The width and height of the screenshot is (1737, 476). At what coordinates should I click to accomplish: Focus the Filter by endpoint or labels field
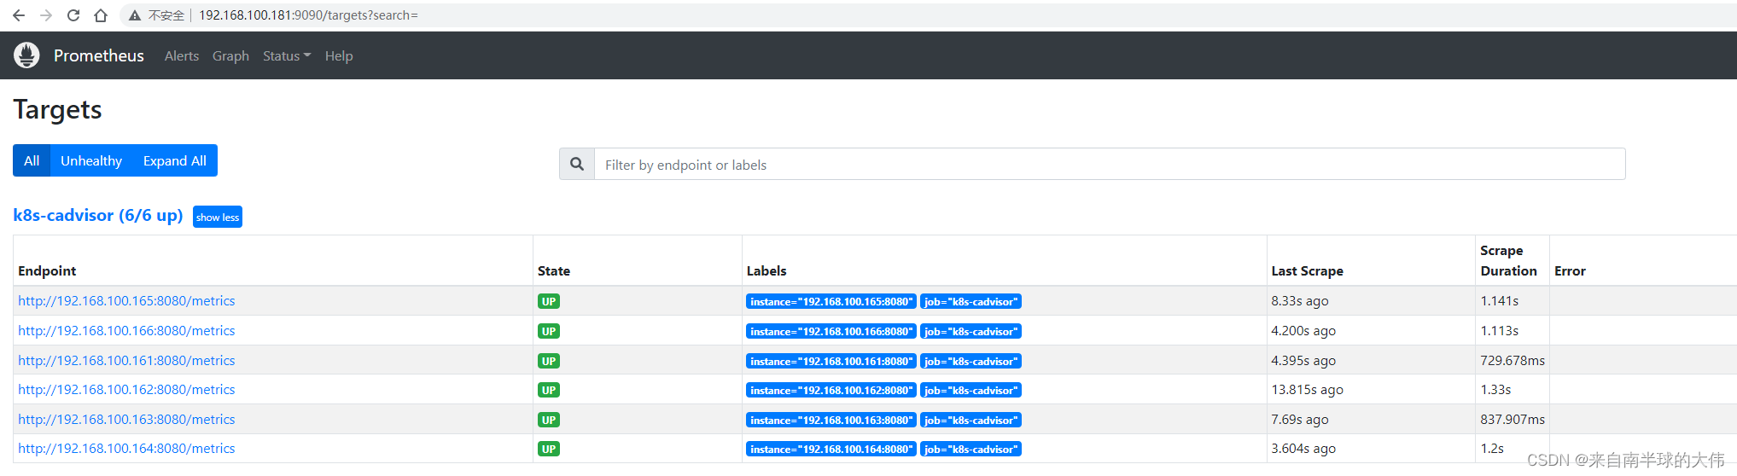click(1110, 164)
